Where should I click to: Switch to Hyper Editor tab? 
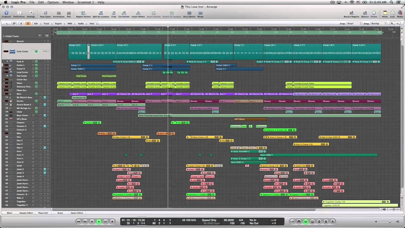click(x=77, y=213)
